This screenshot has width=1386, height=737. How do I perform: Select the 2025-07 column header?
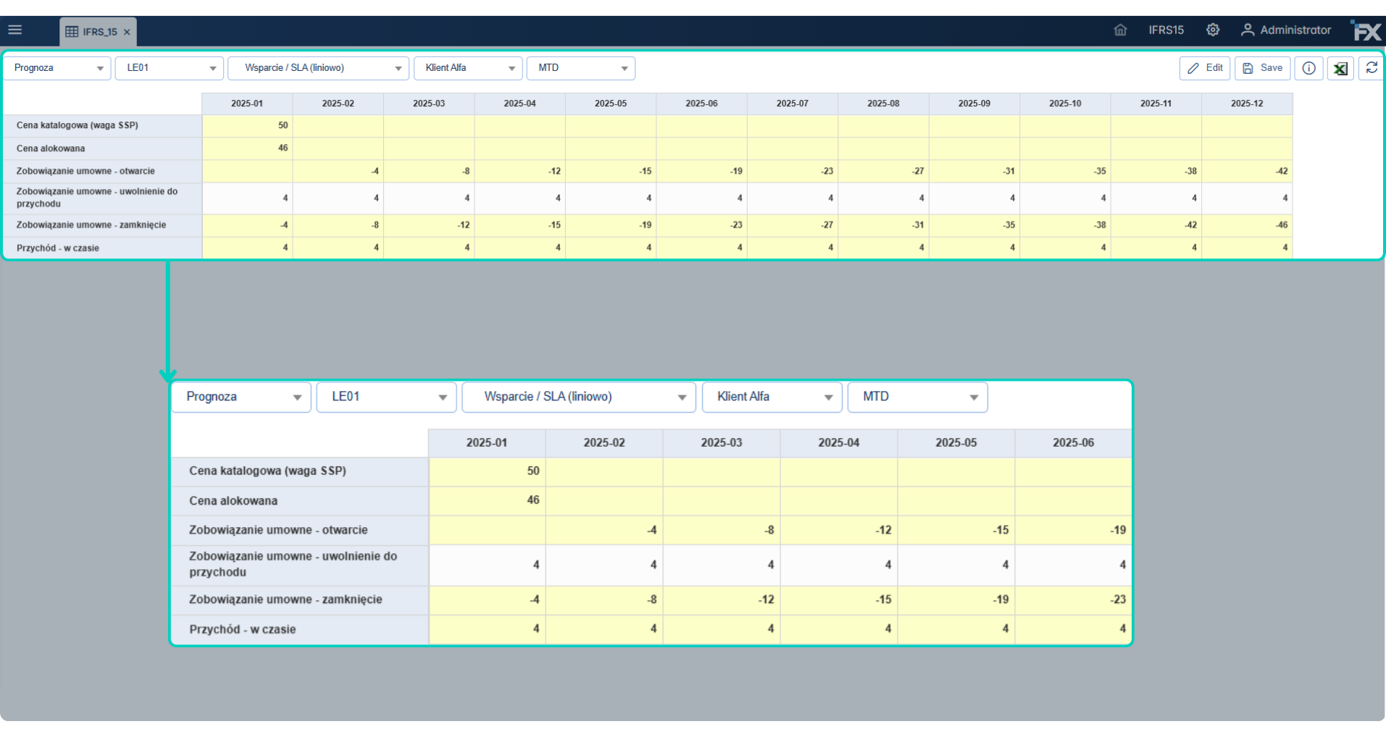tap(793, 104)
